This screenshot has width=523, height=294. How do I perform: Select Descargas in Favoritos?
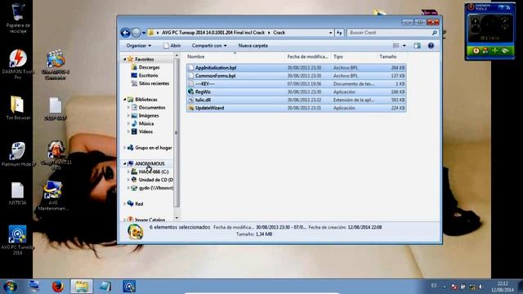tap(149, 67)
